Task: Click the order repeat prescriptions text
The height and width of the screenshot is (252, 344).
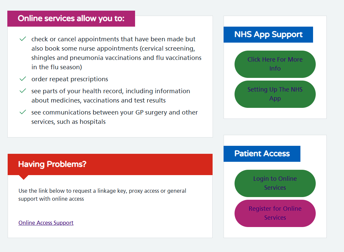Action: coord(70,79)
